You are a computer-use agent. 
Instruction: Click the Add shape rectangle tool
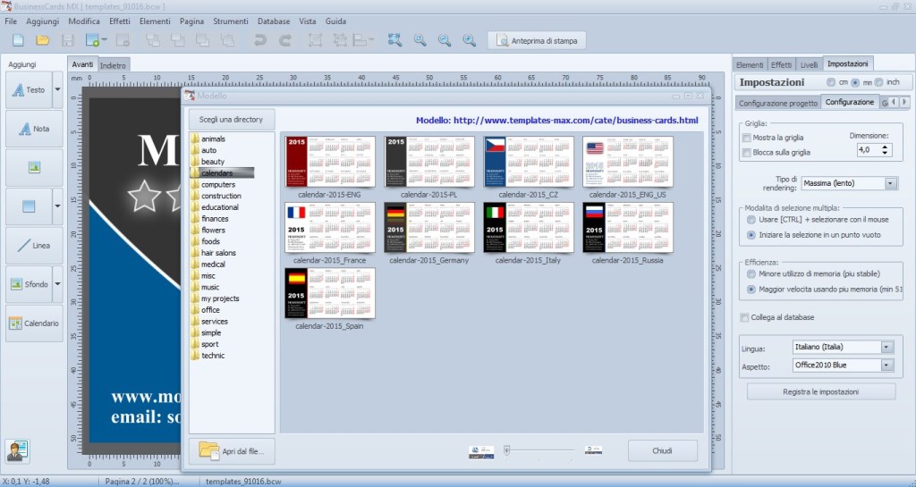(x=29, y=206)
